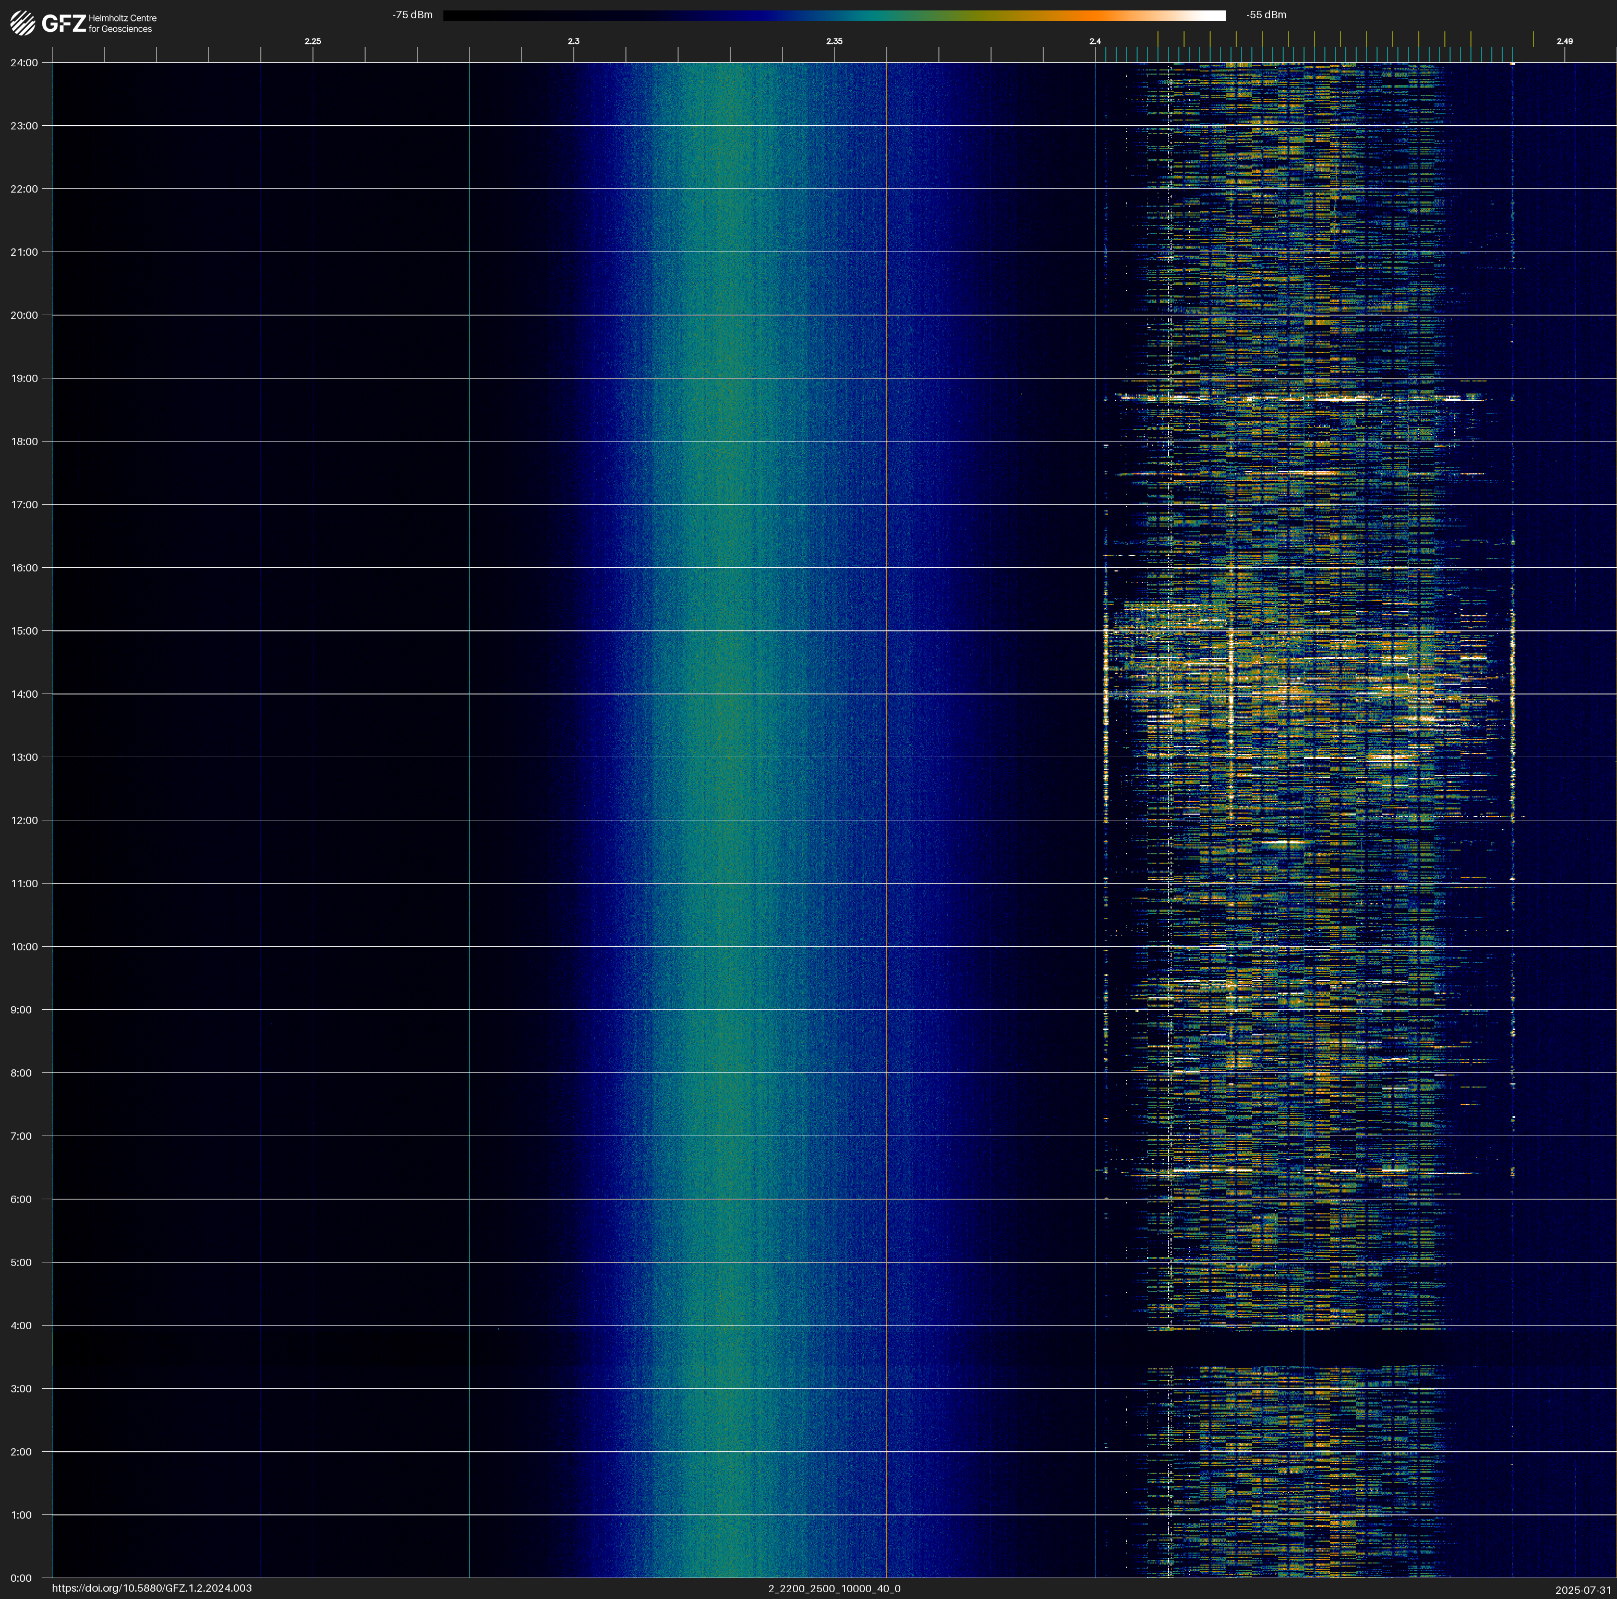Click the 24:00 time axis label
Screen dimensions: 1617x1599
pos(25,63)
